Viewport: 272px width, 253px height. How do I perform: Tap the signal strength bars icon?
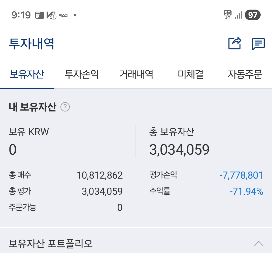238,15
